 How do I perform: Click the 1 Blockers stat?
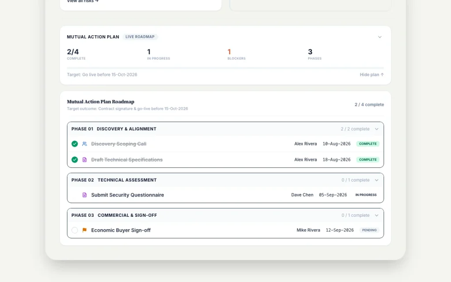point(237,54)
